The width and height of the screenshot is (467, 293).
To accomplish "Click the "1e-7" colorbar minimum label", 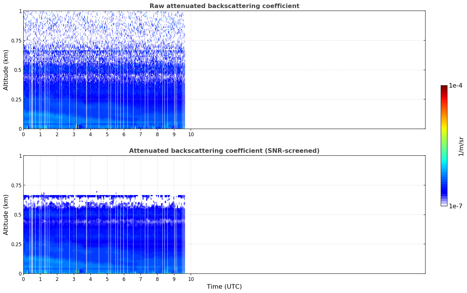I will pos(455,206).
